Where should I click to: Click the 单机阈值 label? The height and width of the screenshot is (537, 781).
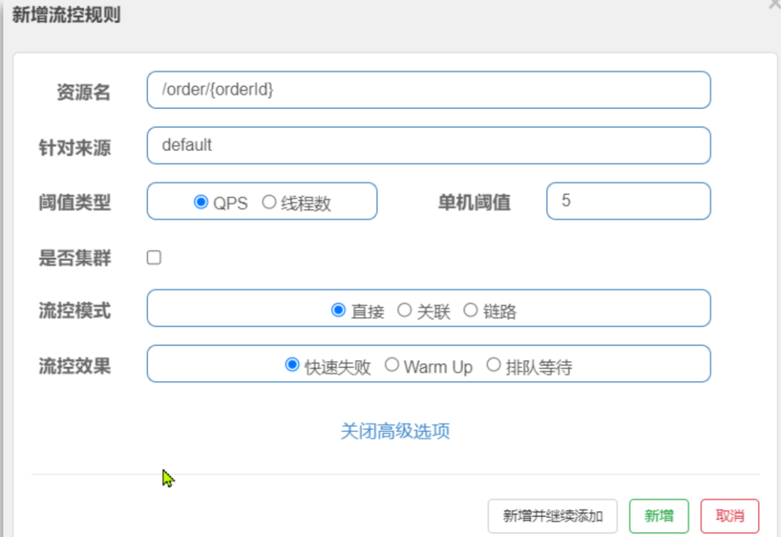pyautogui.click(x=474, y=202)
